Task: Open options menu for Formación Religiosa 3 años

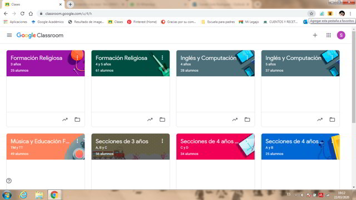Action: pos(77,58)
